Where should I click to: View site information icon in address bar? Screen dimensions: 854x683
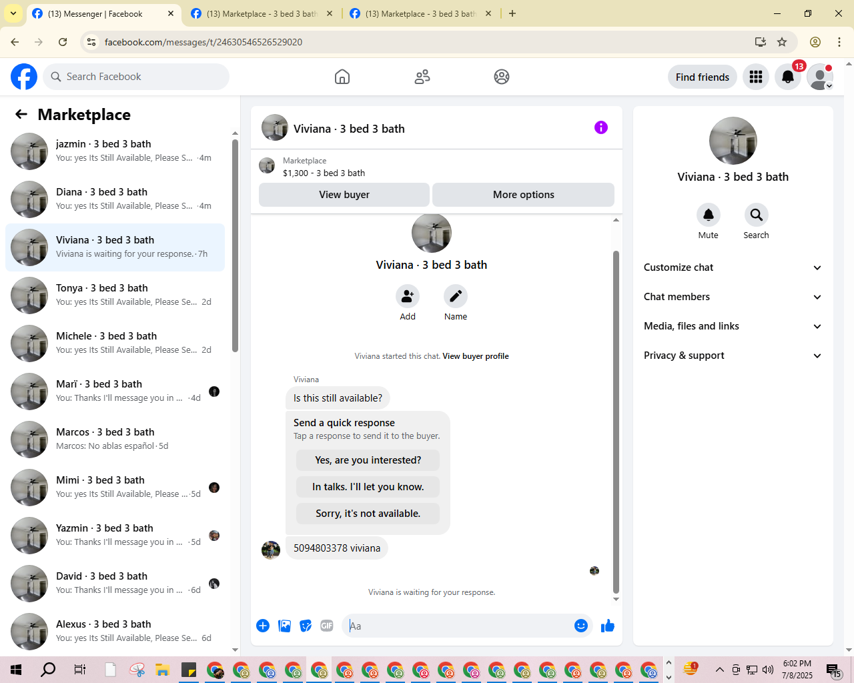(92, 42)
